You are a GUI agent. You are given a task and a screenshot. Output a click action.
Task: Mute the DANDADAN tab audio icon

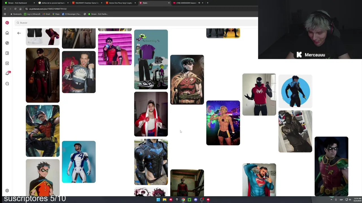[x=199, y=3]
